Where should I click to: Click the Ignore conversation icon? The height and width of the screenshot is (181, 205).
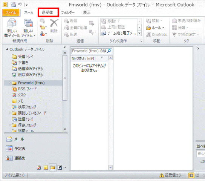[x=42, y=20]
